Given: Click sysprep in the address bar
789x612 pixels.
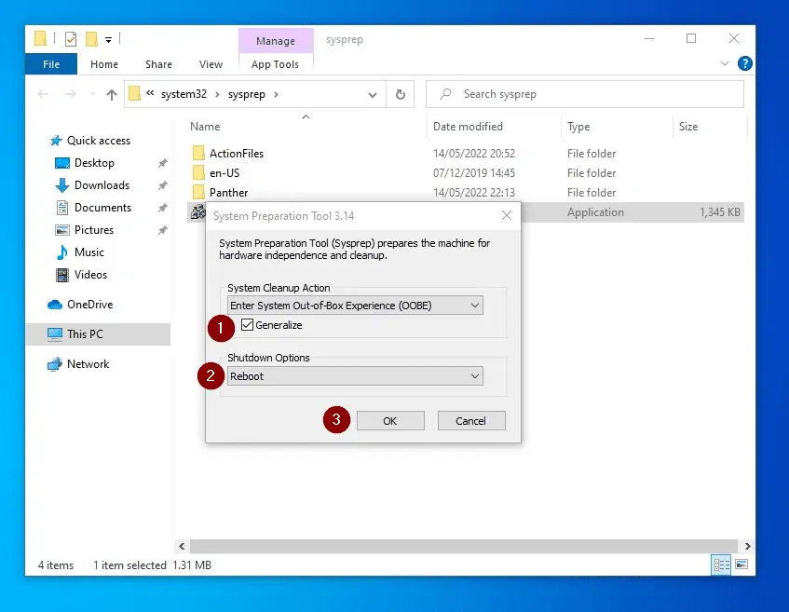Looking at the screenshot, I should [247, 94].
